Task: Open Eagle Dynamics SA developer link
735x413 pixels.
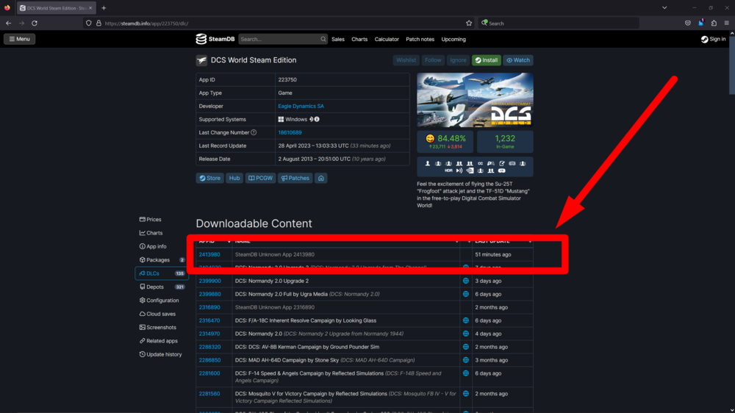Action: (301, 107)
